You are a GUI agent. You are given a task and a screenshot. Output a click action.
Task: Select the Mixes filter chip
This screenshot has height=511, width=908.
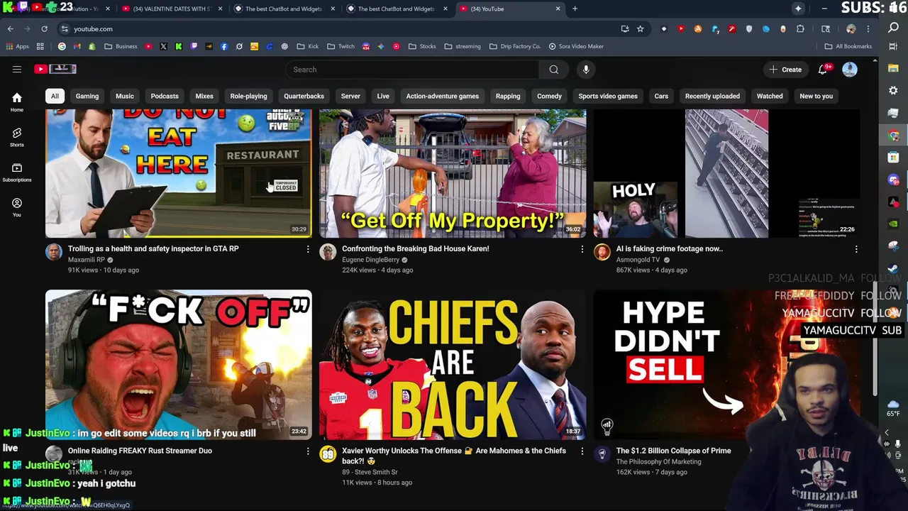tap(204, 96)
